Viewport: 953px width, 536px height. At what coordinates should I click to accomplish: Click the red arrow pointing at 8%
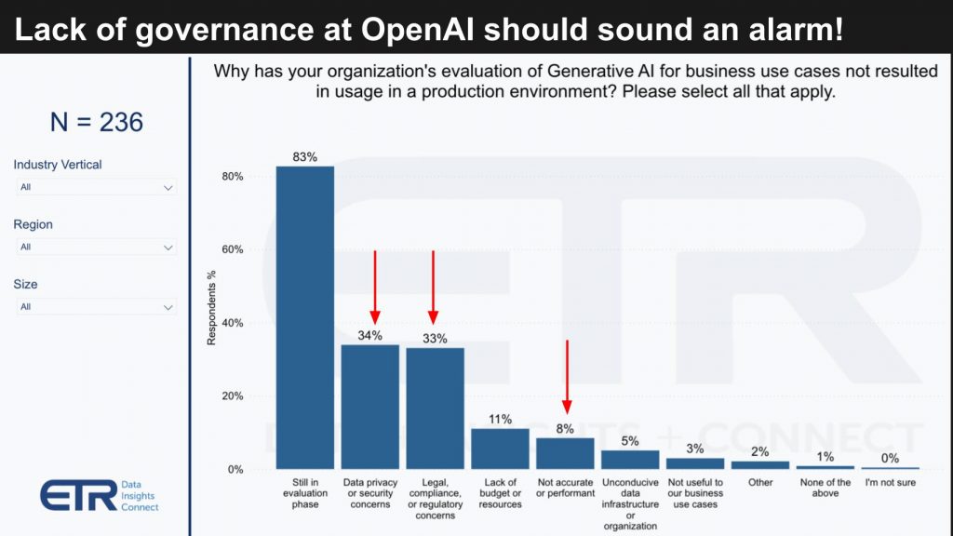568,377
